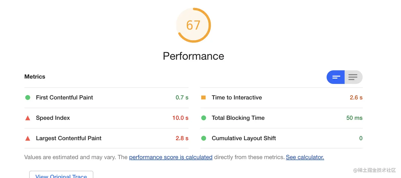
Task: Click green circle beside Cumulative Layout Shift
Action: 203,138
